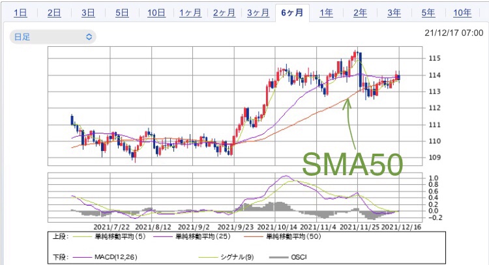This screenshot has height=265, width=489.
Task: Open the 10日 chart range
Action: pos(156,13)
